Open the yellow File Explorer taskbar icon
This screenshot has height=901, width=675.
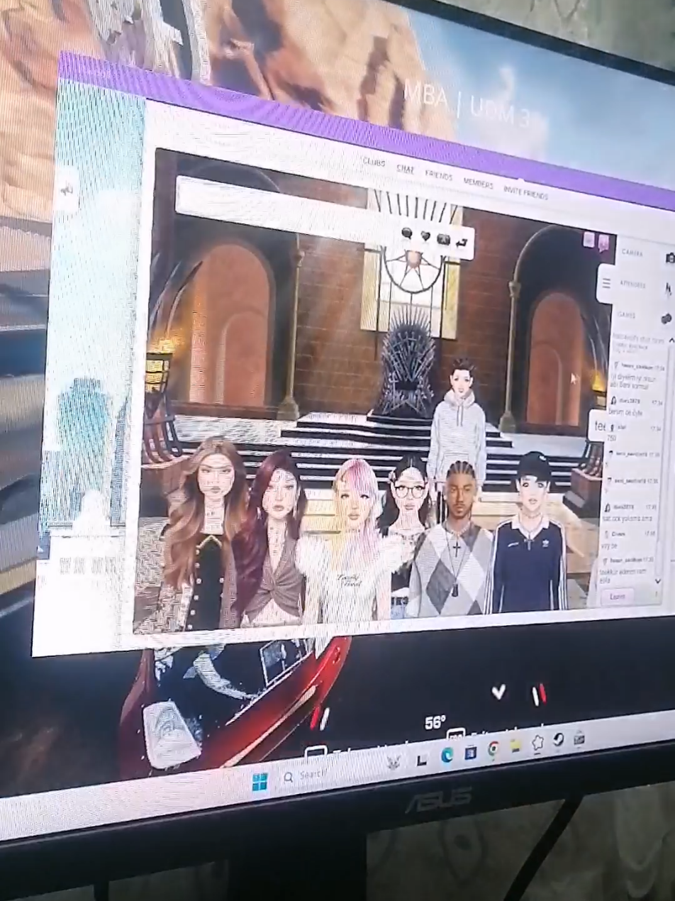pos(516,746)
